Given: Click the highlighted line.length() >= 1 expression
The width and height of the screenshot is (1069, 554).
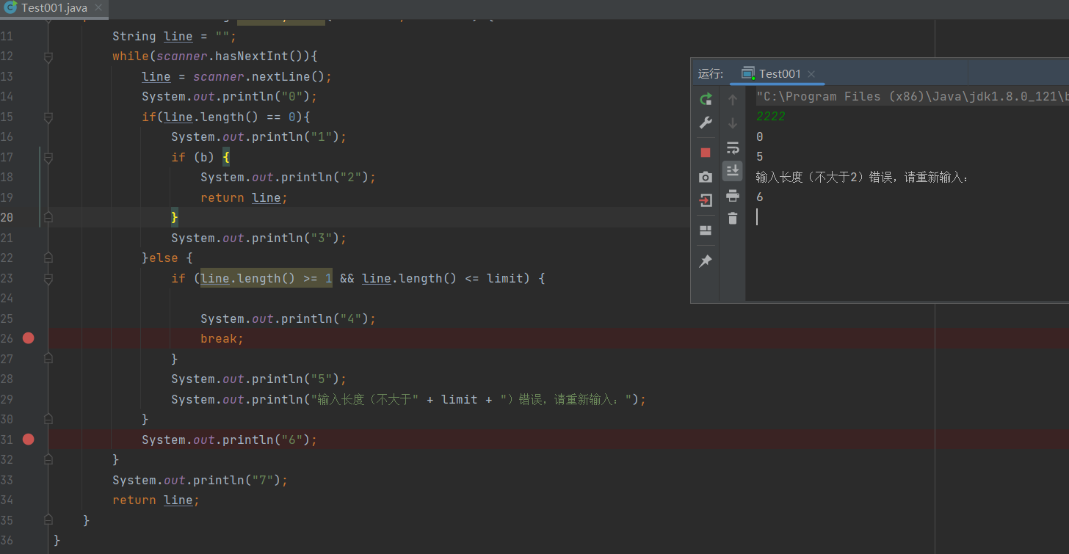Looking at the screenshot, I should (267, 278).
